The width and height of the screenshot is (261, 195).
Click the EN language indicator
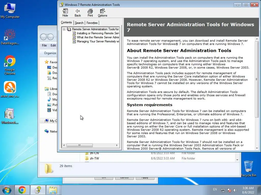215,189
